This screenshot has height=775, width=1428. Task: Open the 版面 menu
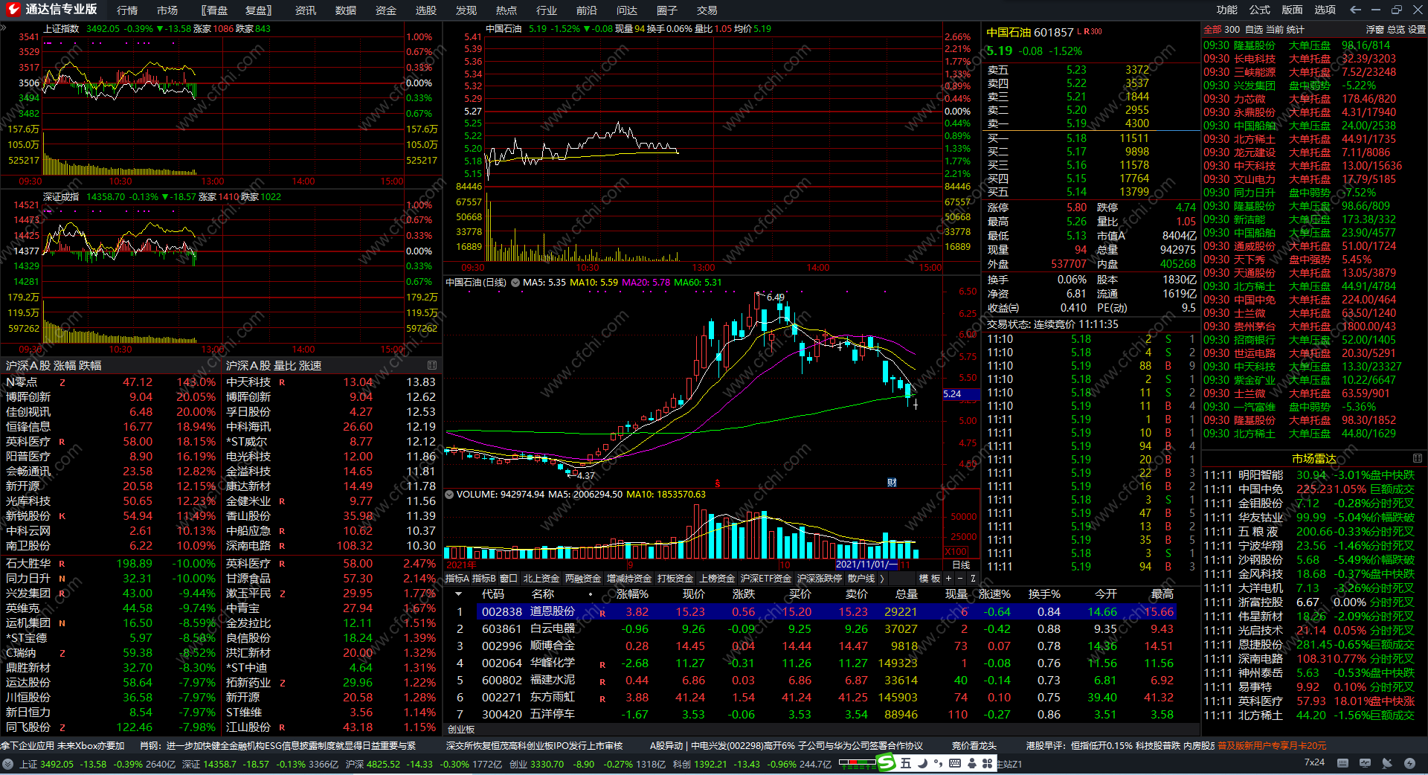tap(1293, 10)
